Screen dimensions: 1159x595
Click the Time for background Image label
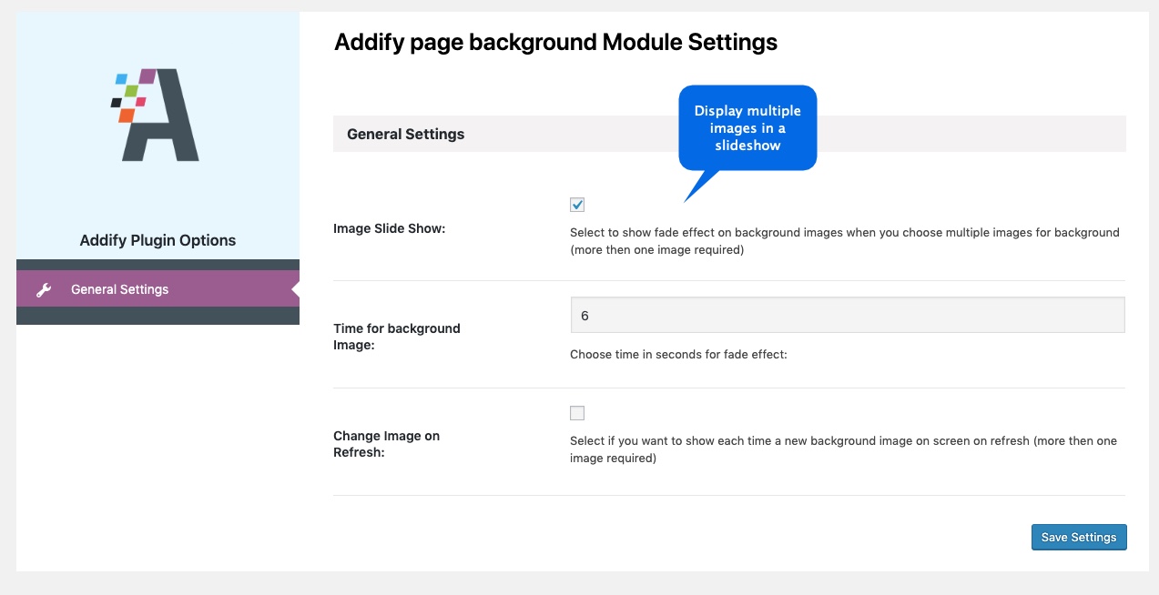397,336
